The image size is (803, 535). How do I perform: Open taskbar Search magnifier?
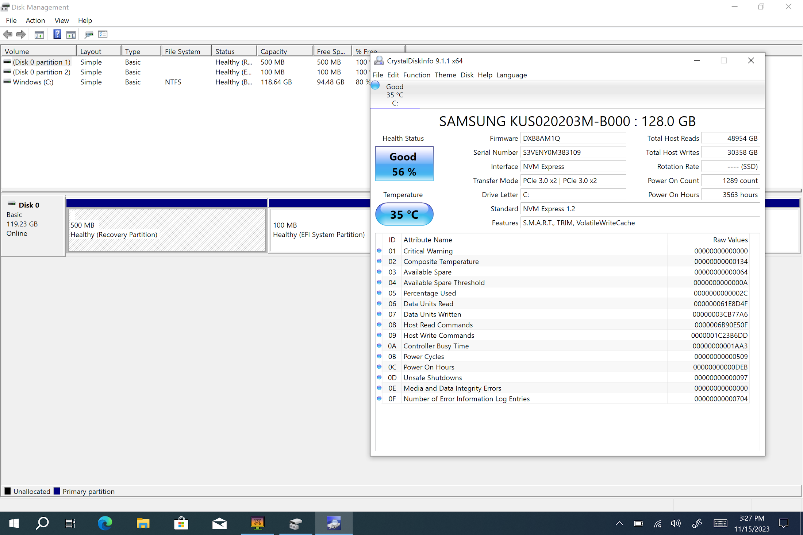(x=42, y=523)
